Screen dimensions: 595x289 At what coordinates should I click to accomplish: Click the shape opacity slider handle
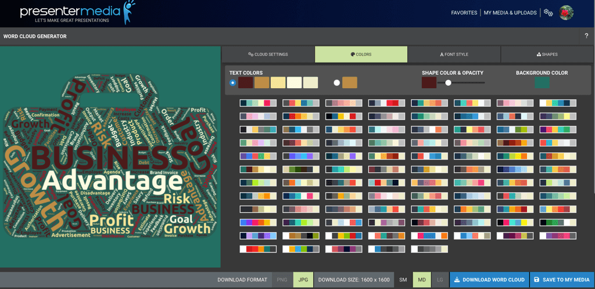tap(448, 82)
